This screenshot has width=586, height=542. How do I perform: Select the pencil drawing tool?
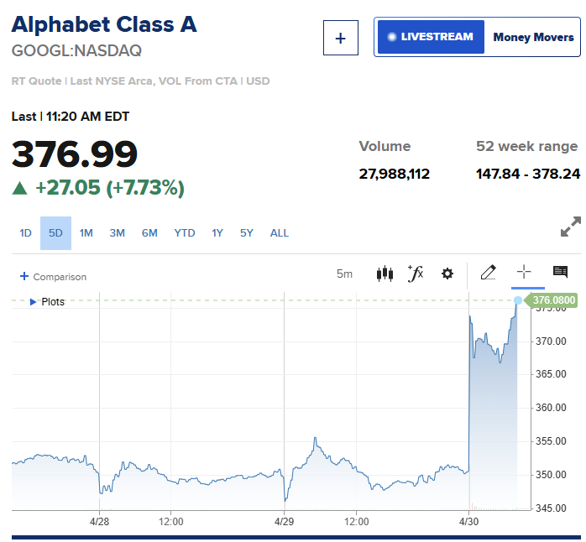coord(488,273)
